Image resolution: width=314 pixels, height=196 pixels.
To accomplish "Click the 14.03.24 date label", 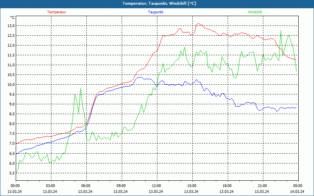I will [x=297, y=191].
